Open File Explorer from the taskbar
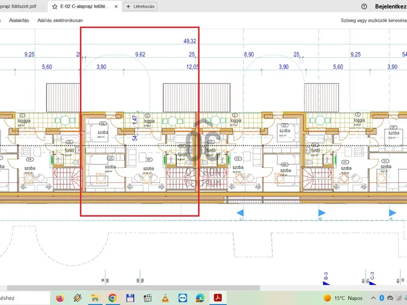This screenshot has height=305, width=407. 95,298
